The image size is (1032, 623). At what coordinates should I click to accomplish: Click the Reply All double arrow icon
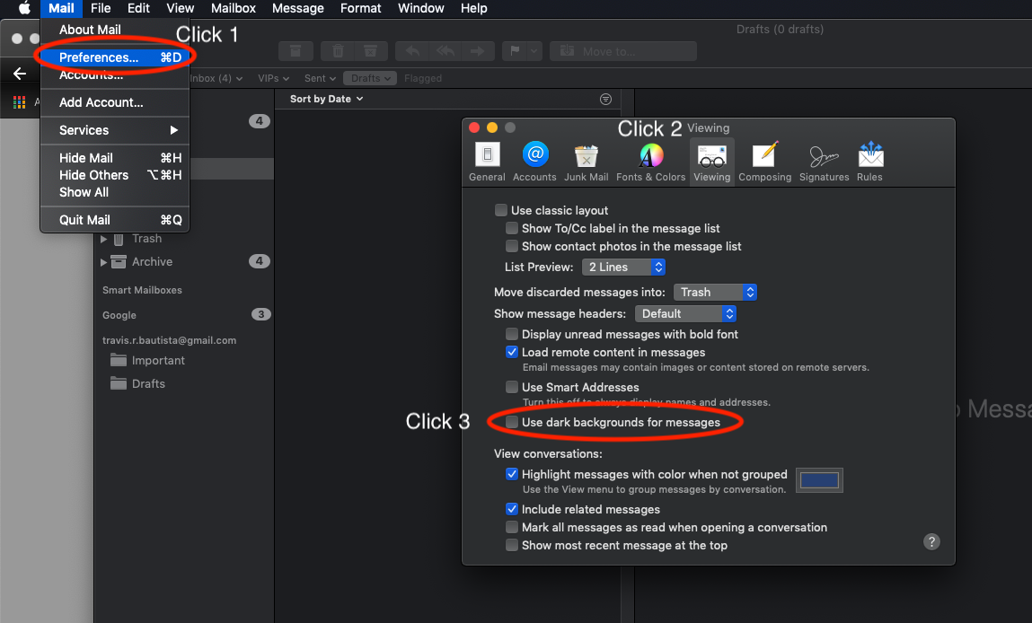click(x=445, y=50)
